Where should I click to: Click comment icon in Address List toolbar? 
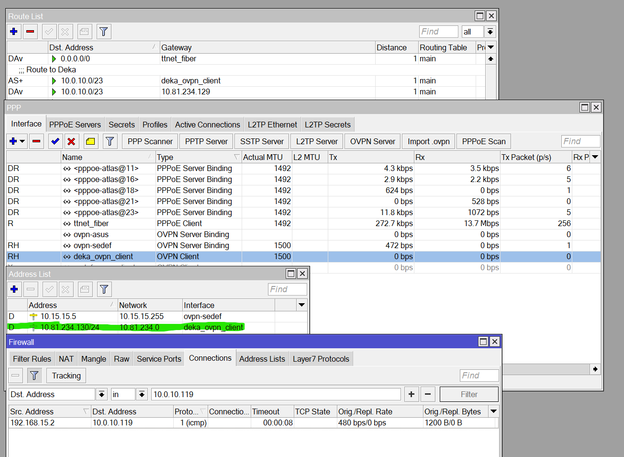click(x=85, y=289)
